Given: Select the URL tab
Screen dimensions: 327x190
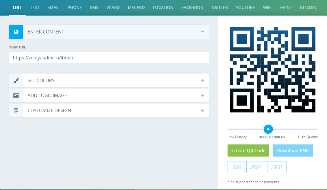Looking at the screenshot, I should (x=17, y=7).
